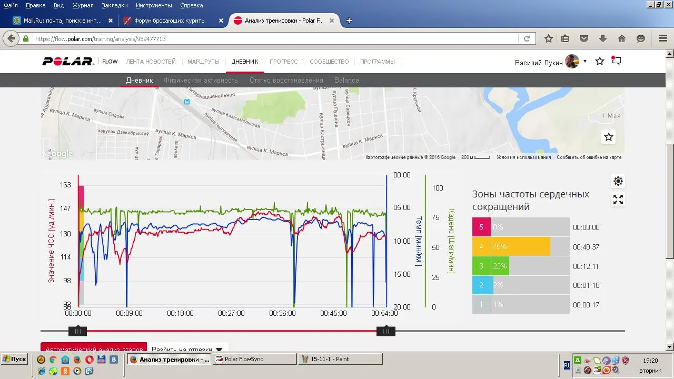Click star icon on the map
674x379 pixels.
(x=609, y=137)
